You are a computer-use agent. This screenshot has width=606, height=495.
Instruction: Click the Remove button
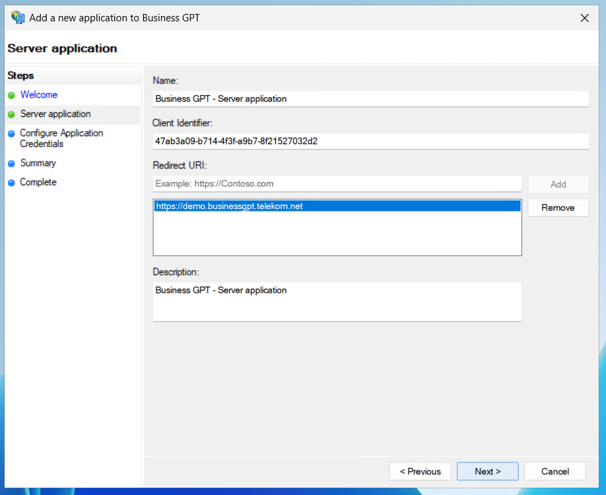558,208
